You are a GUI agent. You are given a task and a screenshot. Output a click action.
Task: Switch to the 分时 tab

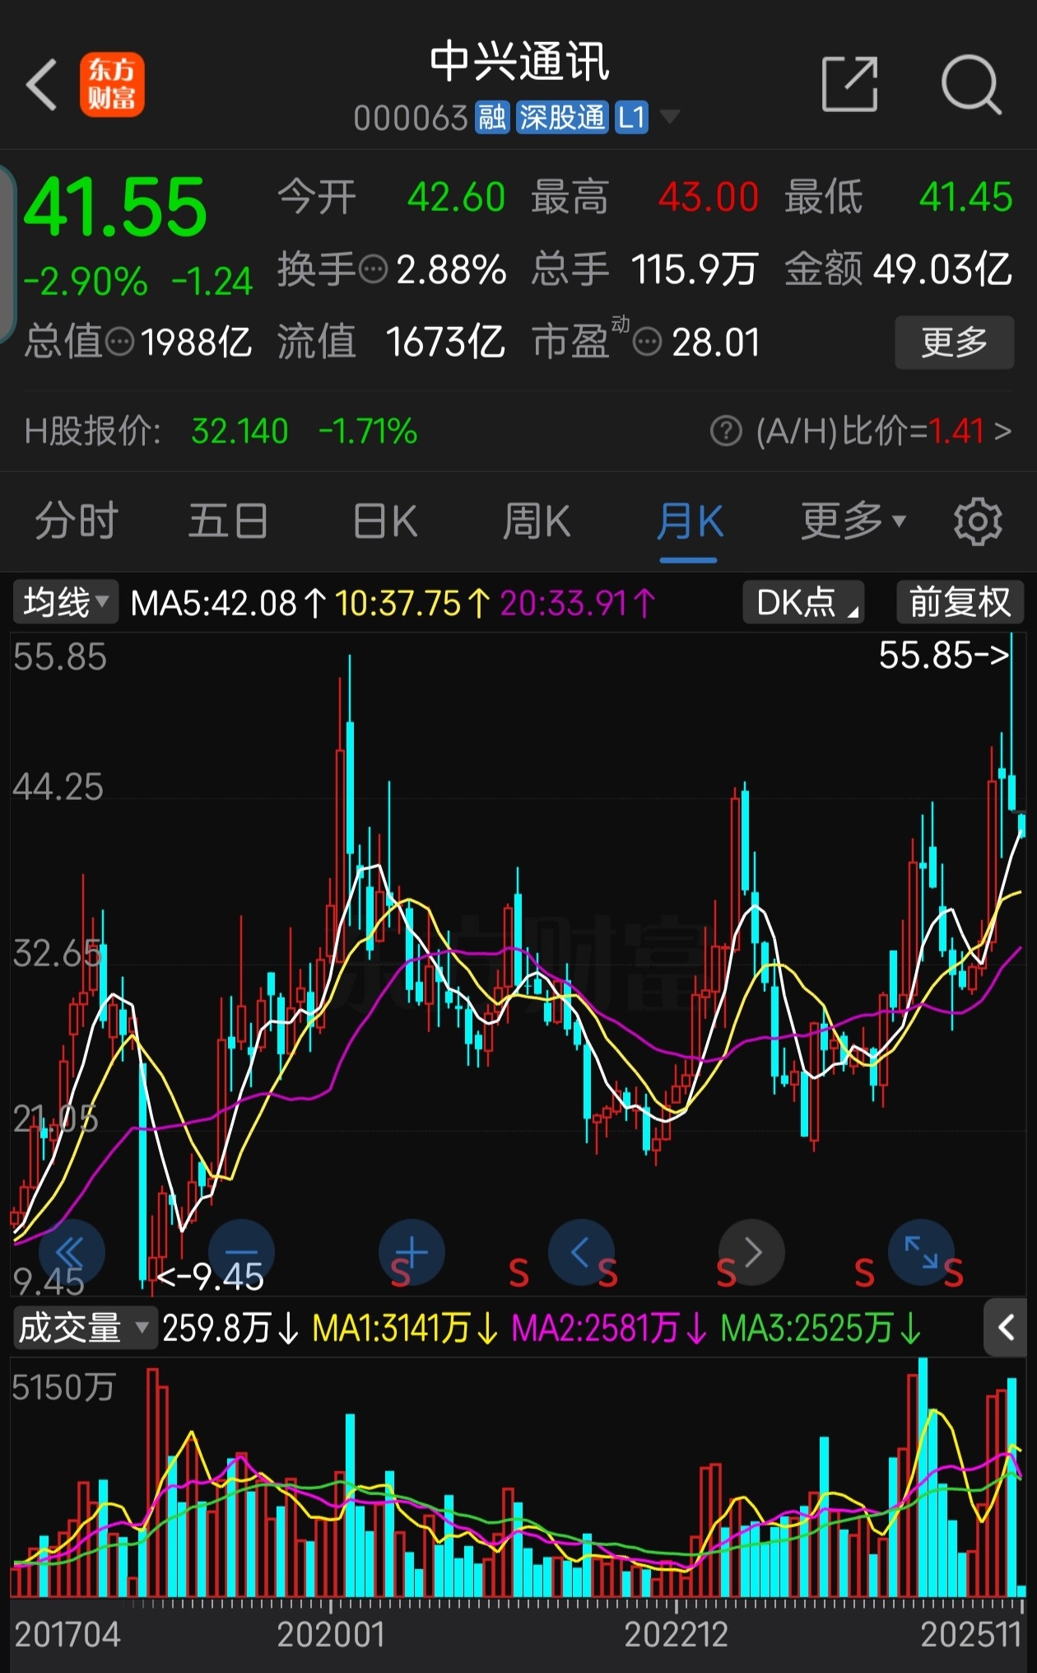pos(77,521)
